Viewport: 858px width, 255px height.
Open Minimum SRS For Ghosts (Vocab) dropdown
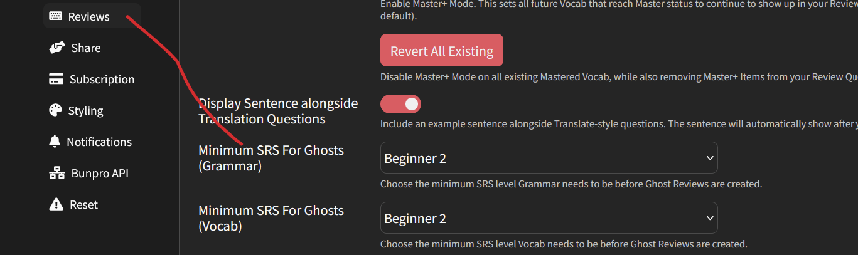(549, 218)
